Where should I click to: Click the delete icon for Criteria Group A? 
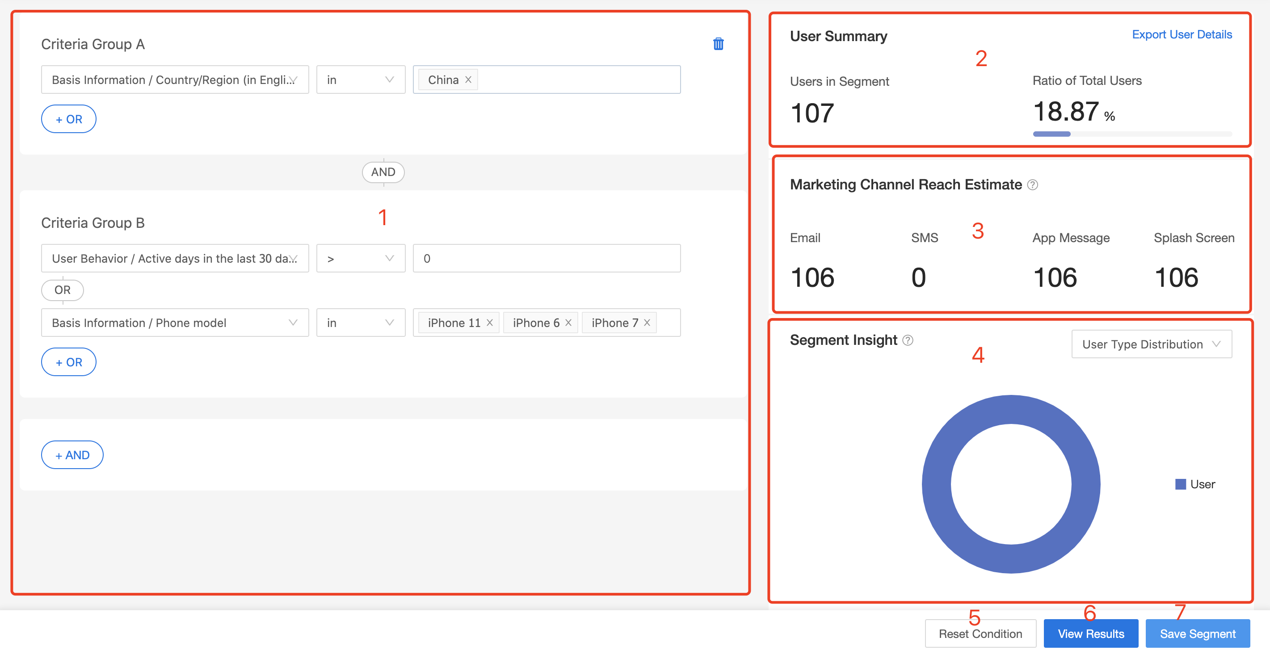tap(719, 44)
